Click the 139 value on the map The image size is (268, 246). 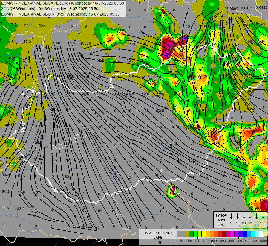coord(67,227)
